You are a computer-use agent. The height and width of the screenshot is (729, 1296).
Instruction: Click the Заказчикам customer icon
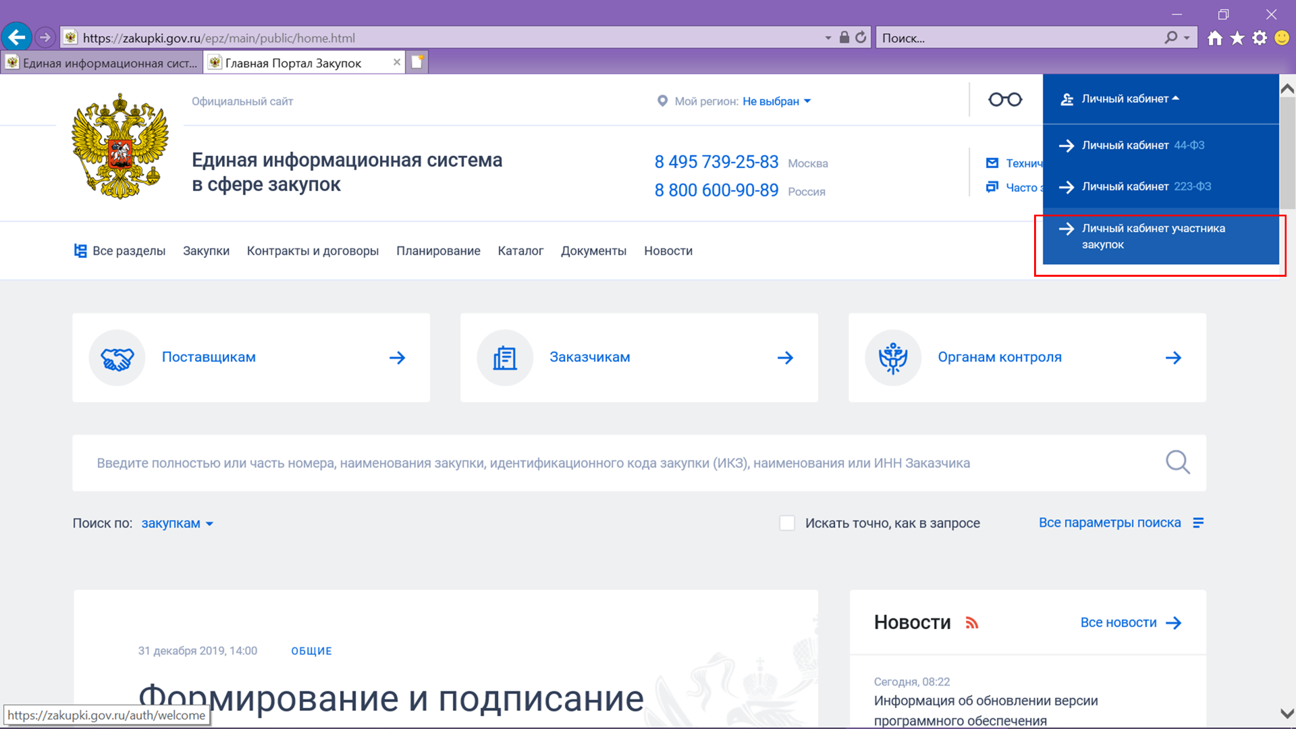coord(505,356)
